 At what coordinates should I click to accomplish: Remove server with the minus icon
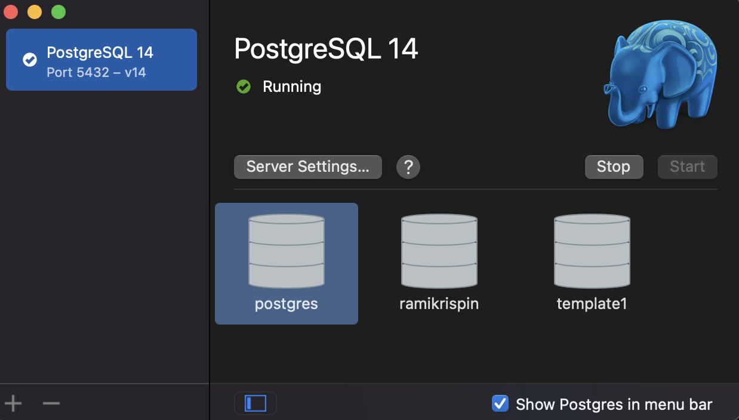pyautogui.click(x=51, y=403)
